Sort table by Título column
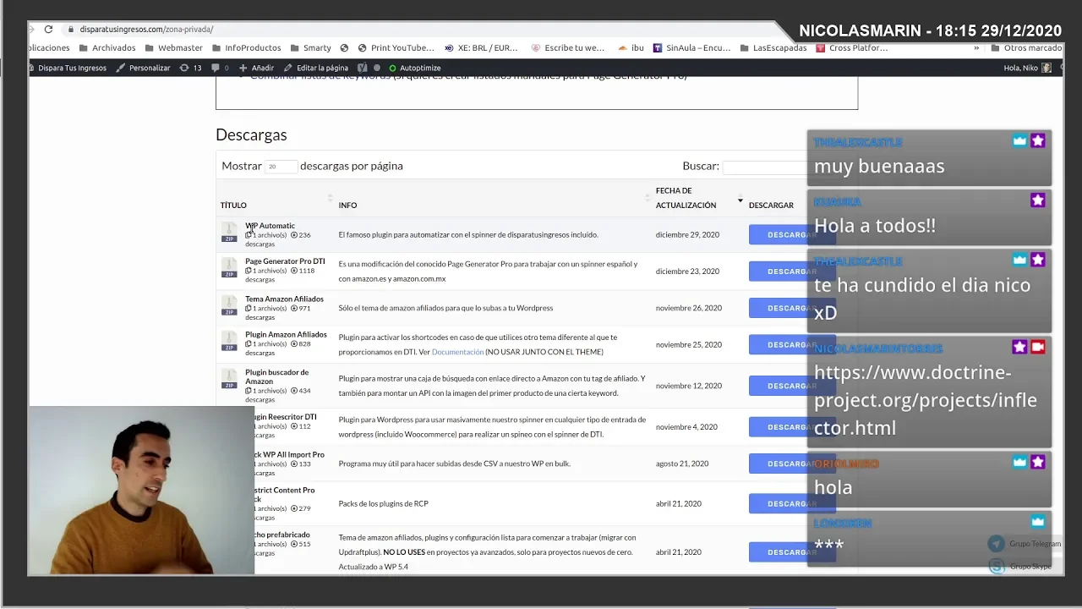The image size is (1082, 609). click(233, 205)
